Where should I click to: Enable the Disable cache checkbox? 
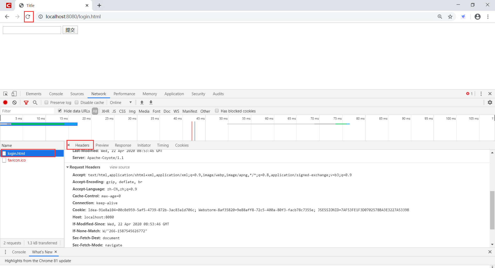77,102
